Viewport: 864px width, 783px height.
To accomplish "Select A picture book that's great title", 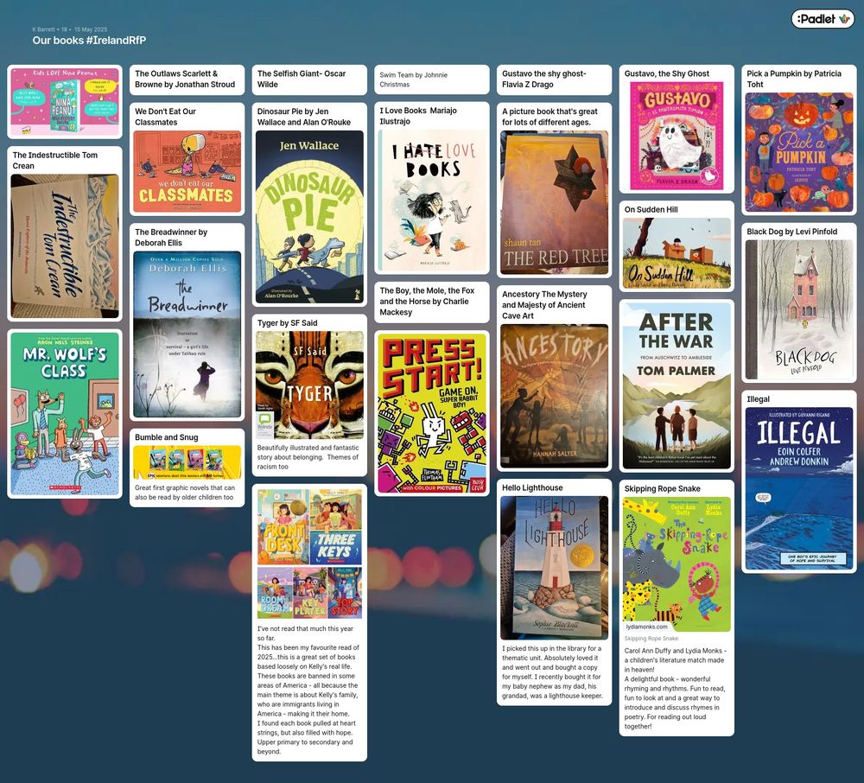I will coord(550,117).
